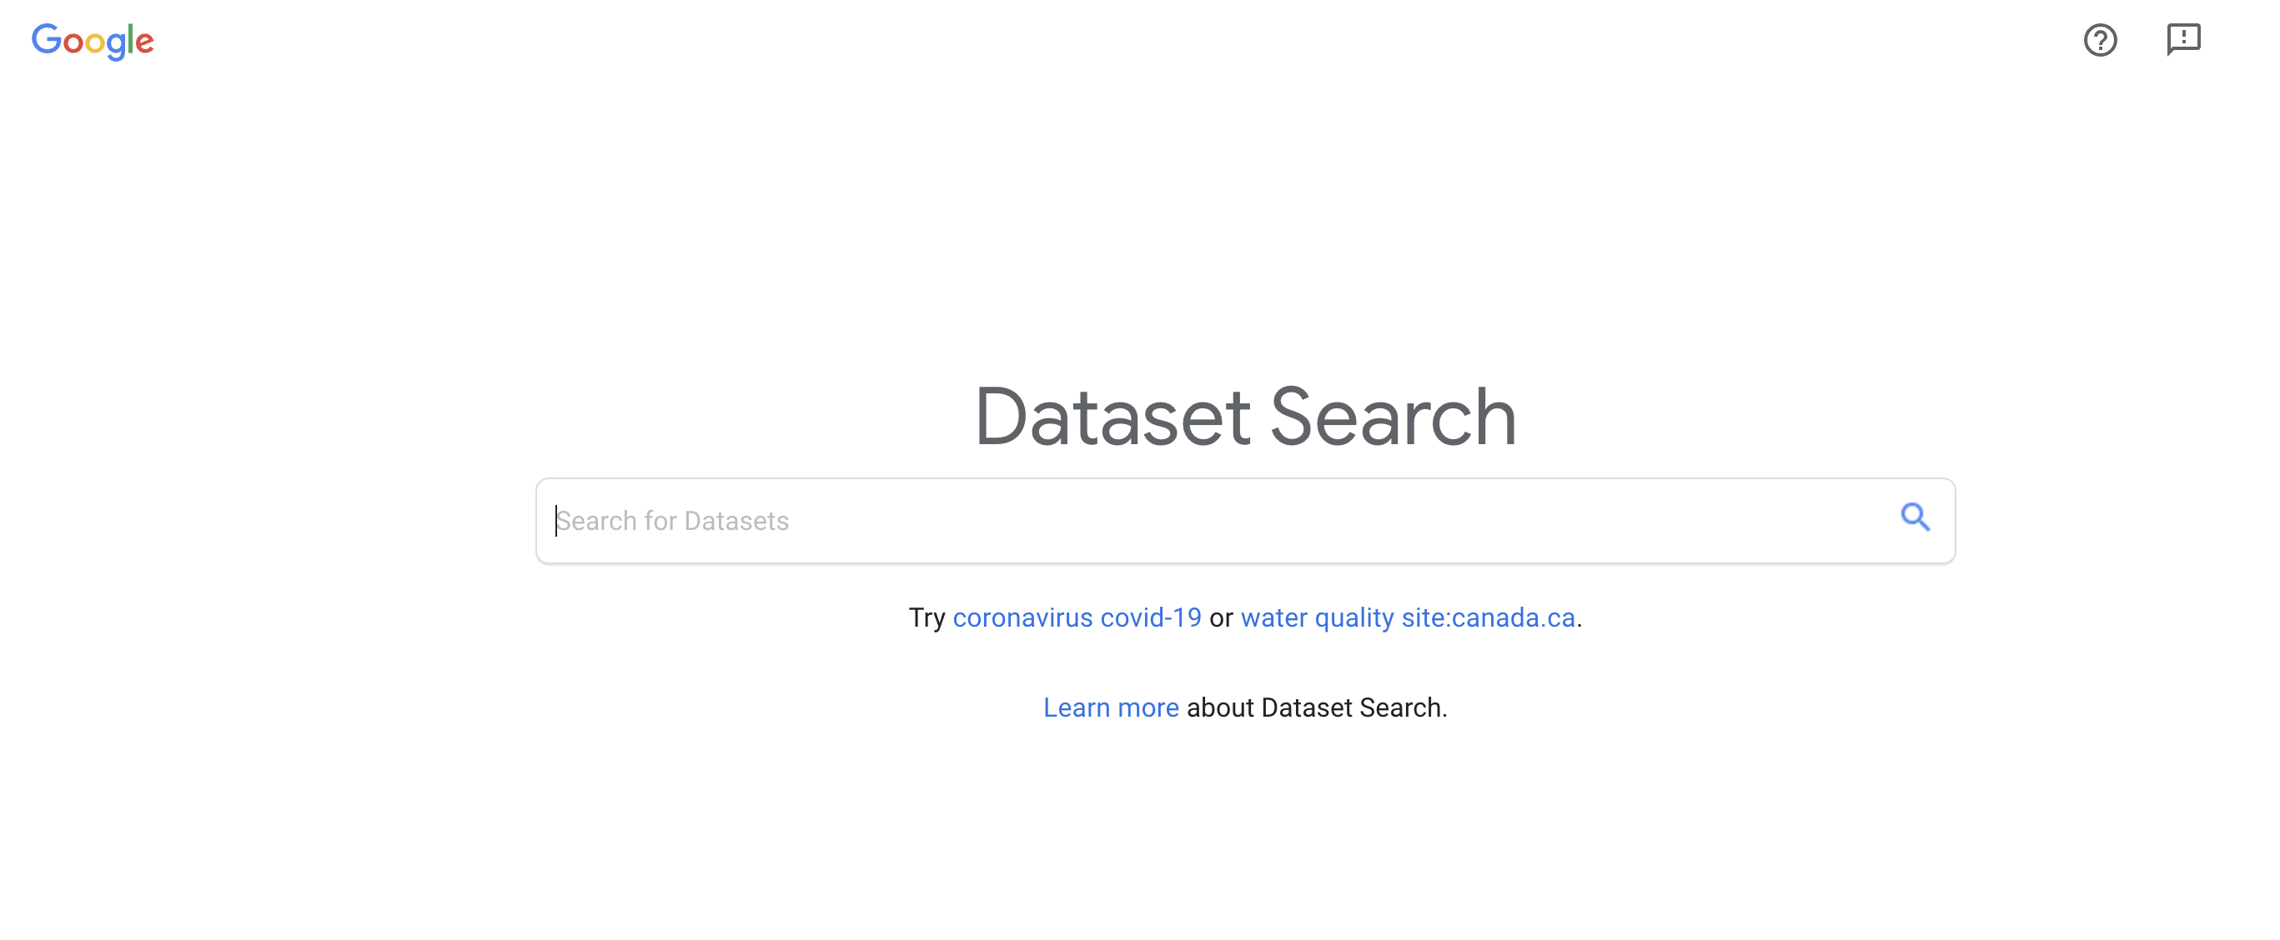
Task: Return home by clicking the Google wordmark
Action: pos(92,41)
